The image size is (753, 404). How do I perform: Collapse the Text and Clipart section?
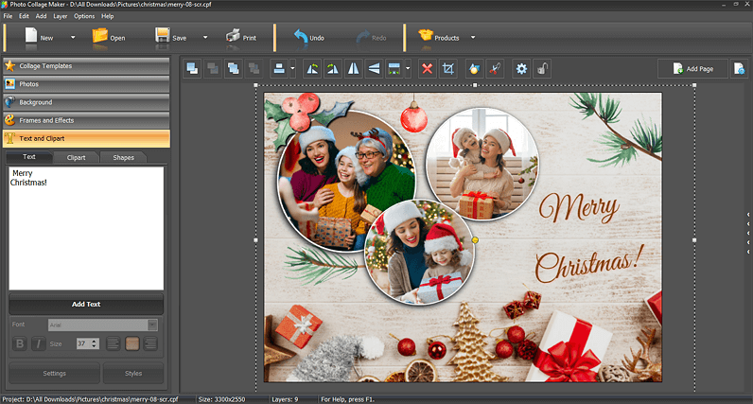tap(86, 138)
